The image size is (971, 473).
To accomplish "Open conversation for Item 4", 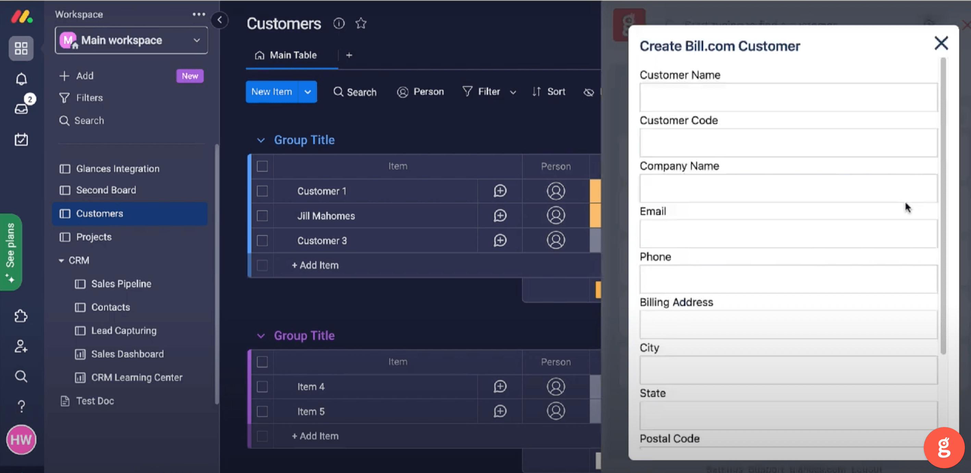I will coord(500,386).
